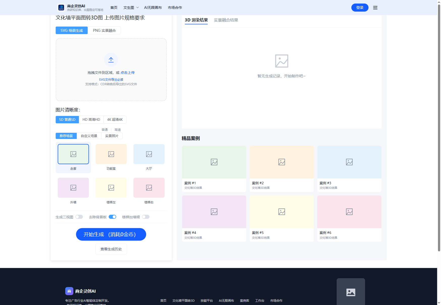Choose HD 高清HD clarity option
Image resolution: width=441 pixels, height=305 pixels.
[x=91, y=119]
